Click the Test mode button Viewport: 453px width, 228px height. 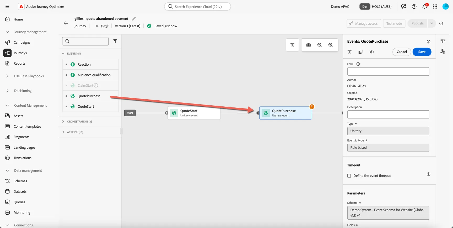coord(394,23)
